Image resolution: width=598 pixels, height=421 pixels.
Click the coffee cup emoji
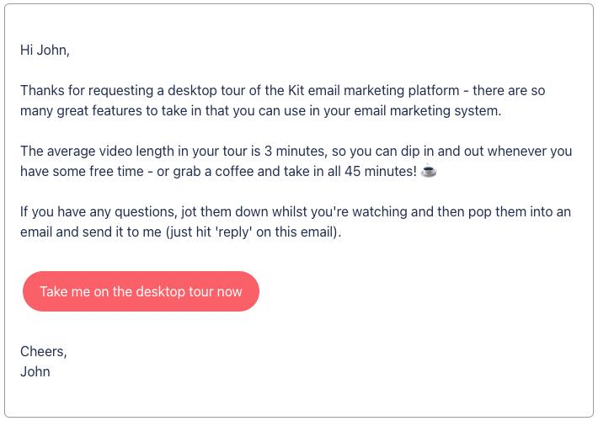click(x=429, y=171)
